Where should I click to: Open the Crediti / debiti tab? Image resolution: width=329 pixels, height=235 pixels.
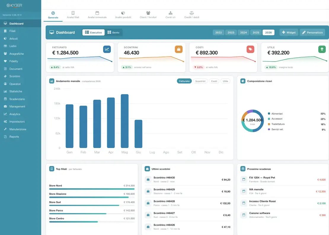192,15
